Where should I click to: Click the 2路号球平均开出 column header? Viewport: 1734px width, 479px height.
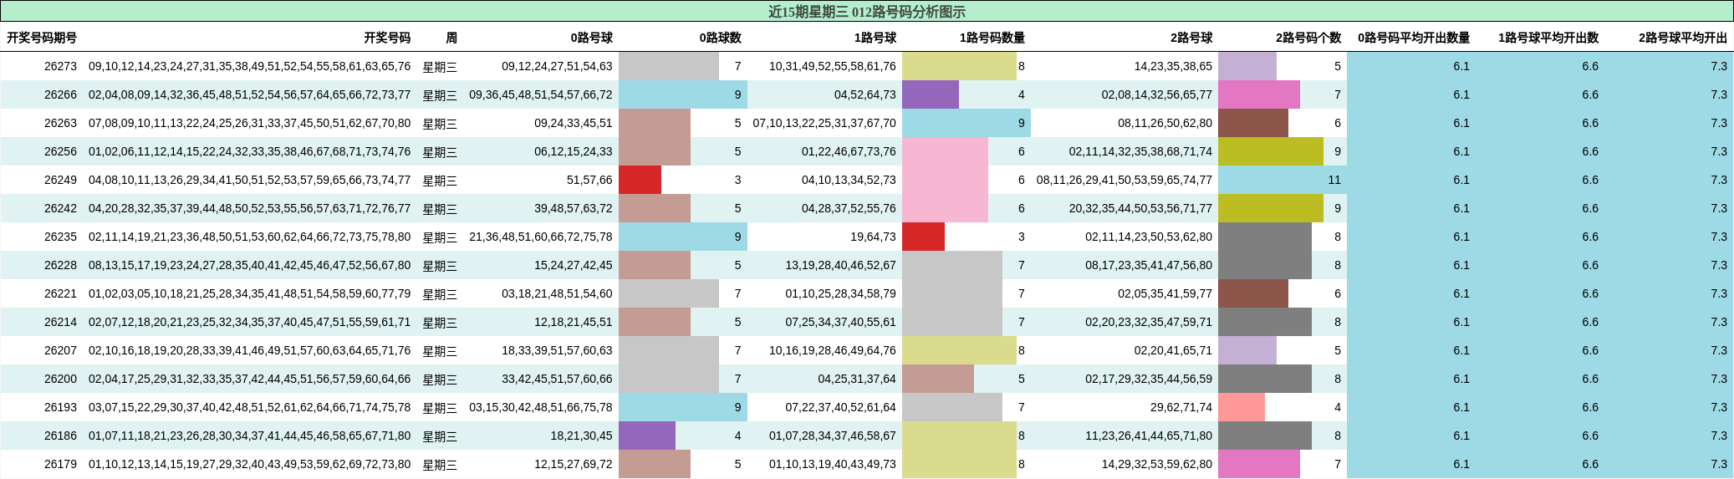[1683, 38]
